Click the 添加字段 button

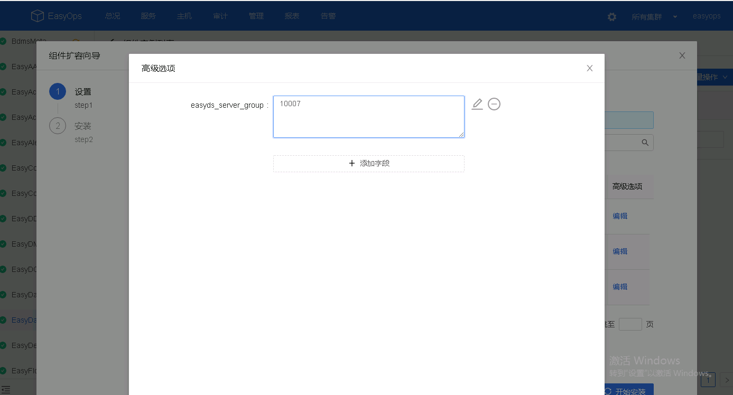click(369, 164)
